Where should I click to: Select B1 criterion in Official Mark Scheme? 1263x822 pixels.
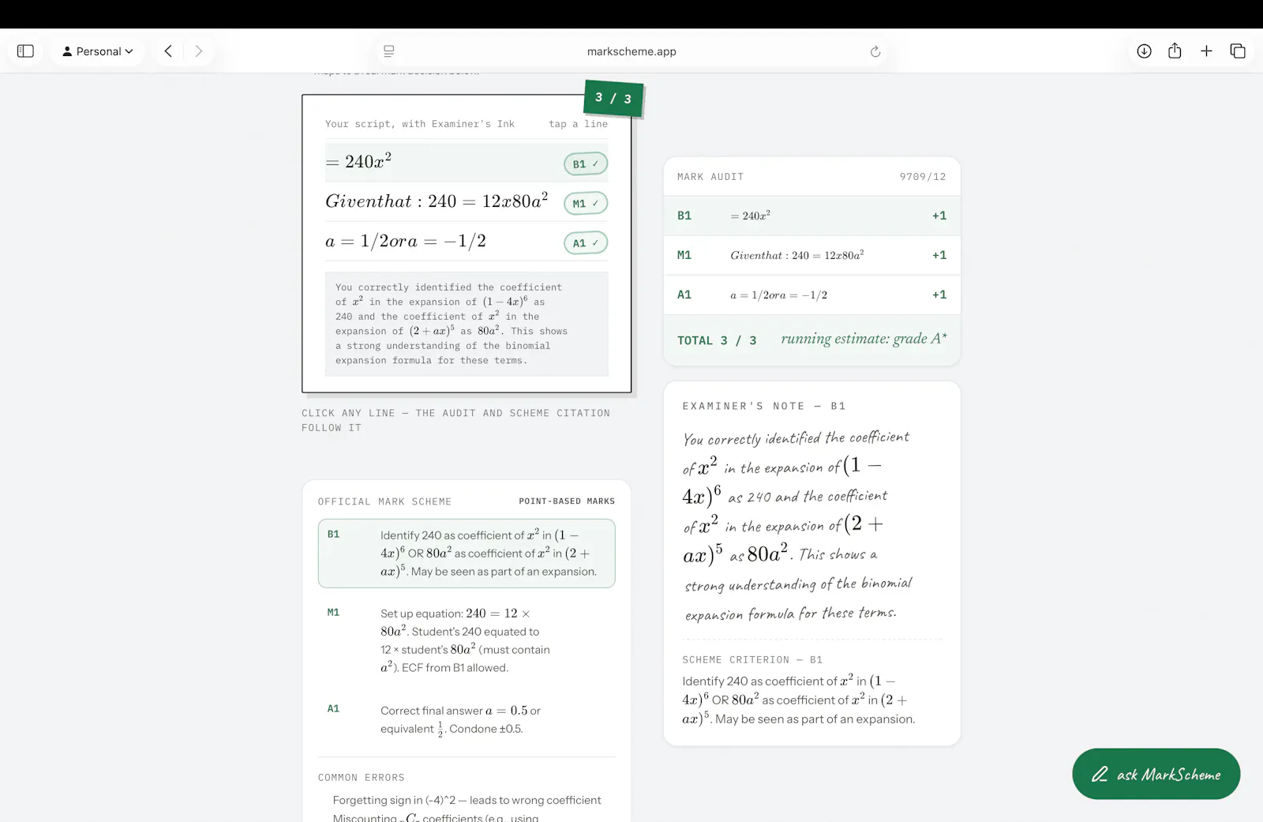point(467,553)
